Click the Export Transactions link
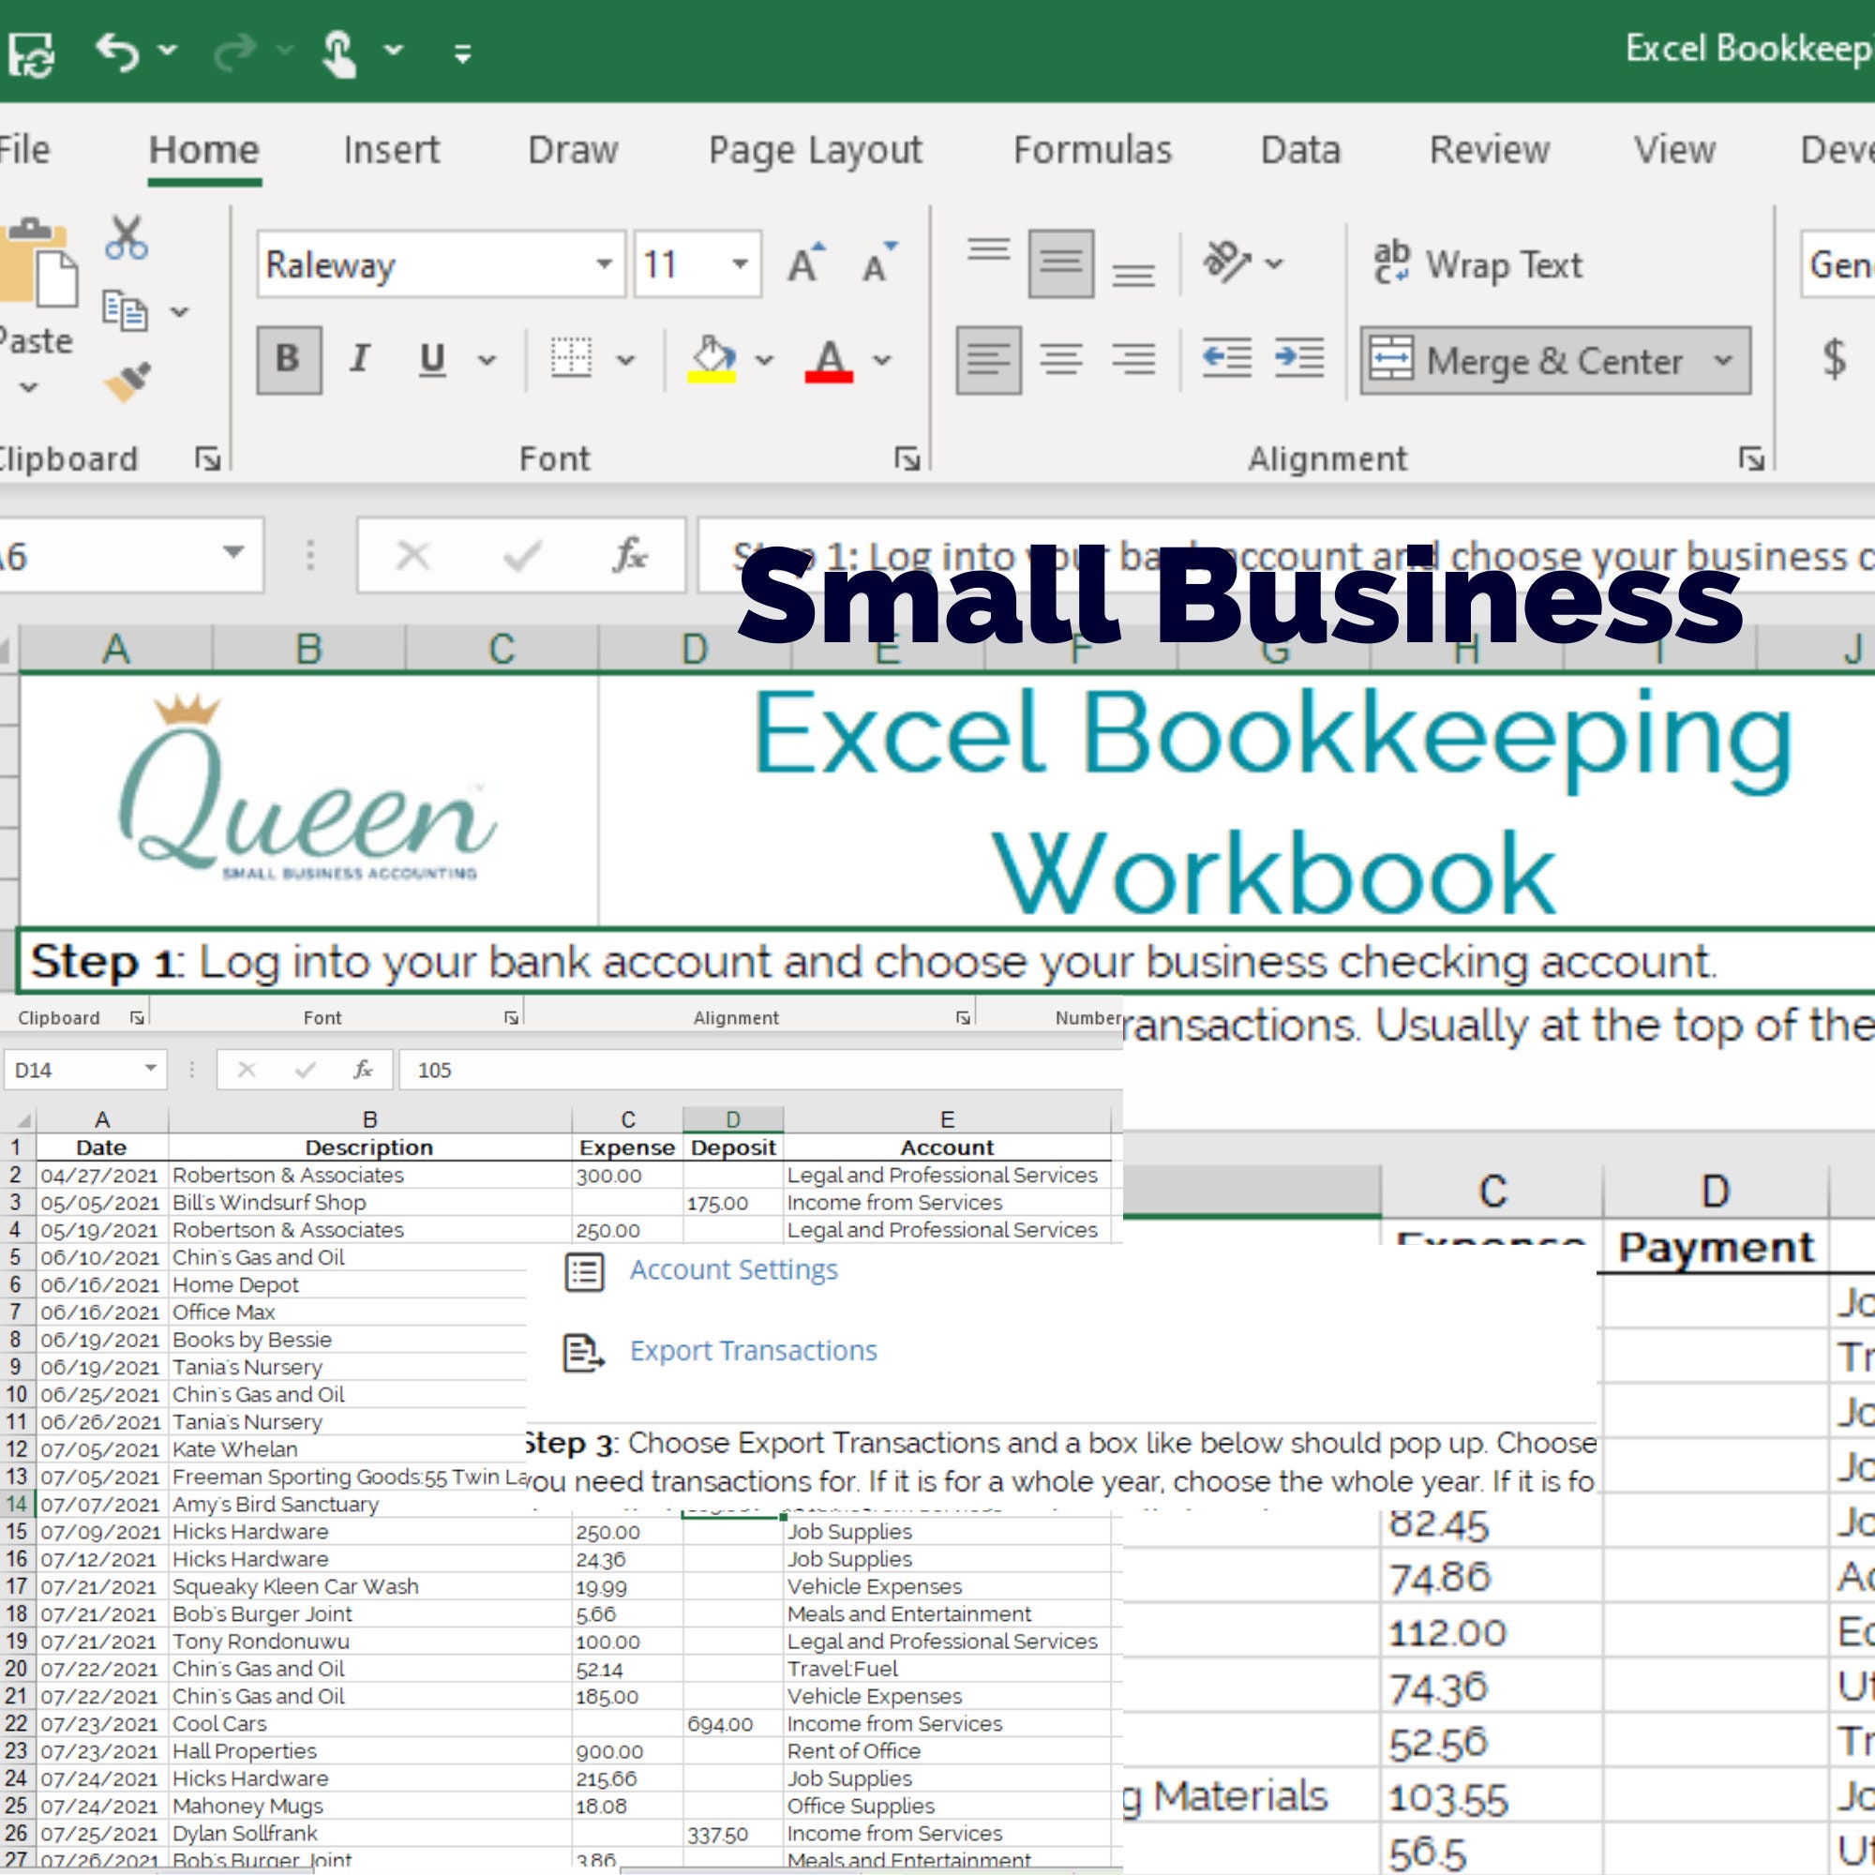The image size is (1875, 1875). [753, 1351]
